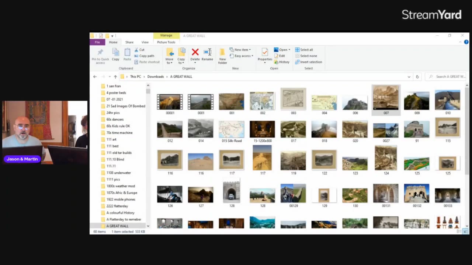The width and height of the screenshot is (472, 265).
Task: Select the 124 image thumbnail
Action: (386, 160)
